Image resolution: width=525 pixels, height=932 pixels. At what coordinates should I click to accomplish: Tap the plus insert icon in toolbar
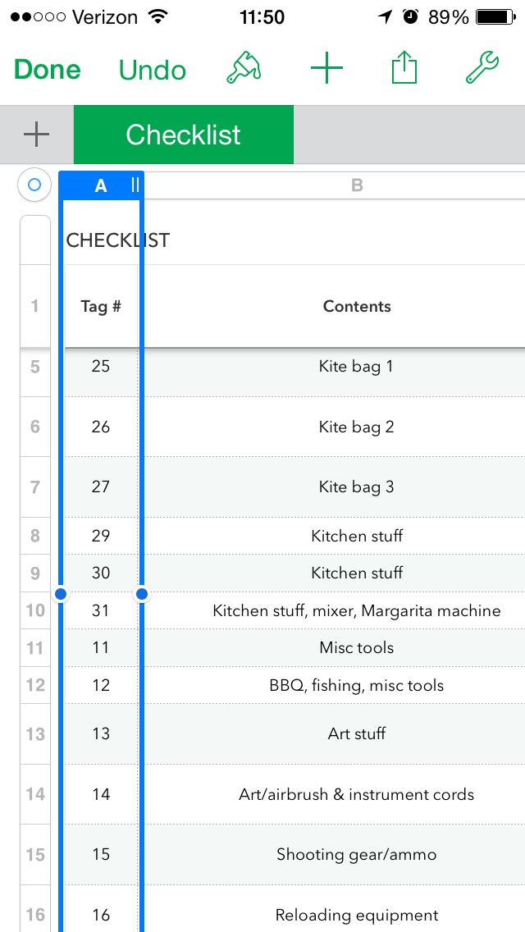[326, 69]
